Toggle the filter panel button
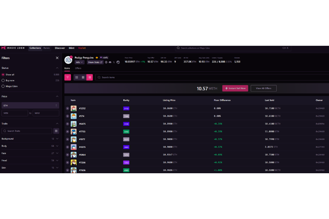This screenshot has height=219, width=329. click(x=67, y=77)
